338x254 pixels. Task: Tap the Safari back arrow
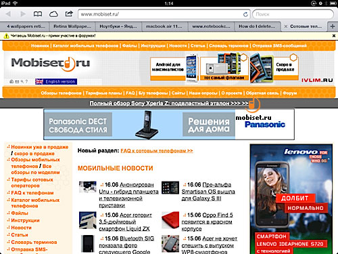tap(8, 14)
